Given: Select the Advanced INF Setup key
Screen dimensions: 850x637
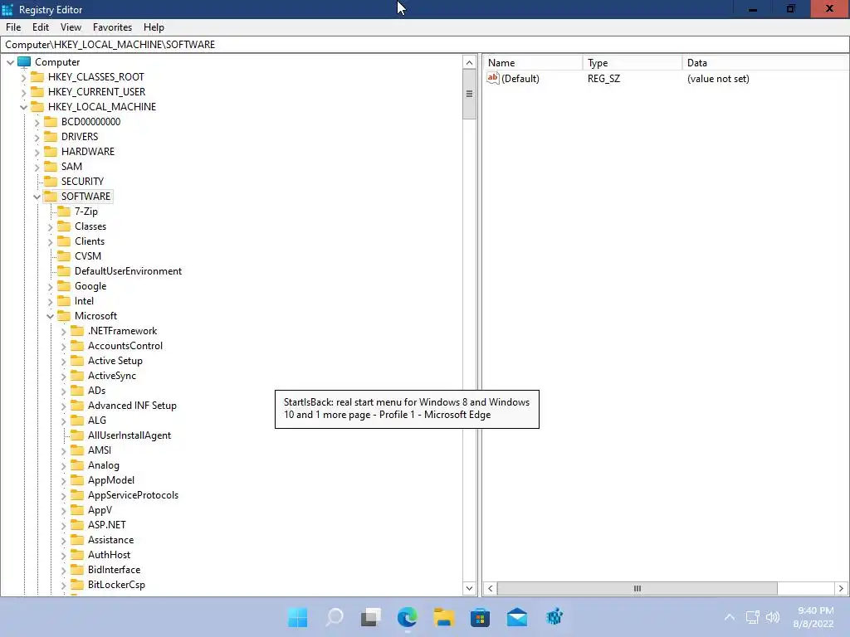Looking at the screenshot, I should 132,405.
